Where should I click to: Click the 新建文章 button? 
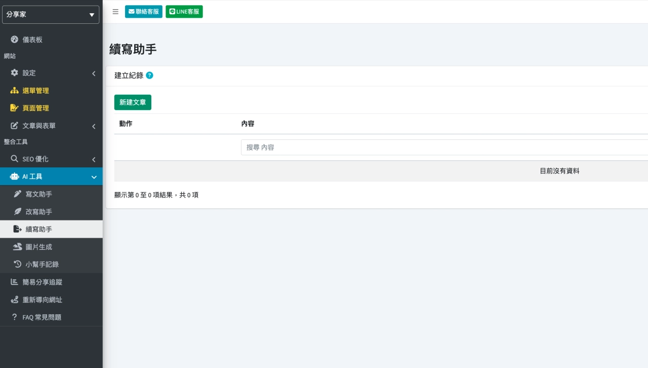click(133, 102)
